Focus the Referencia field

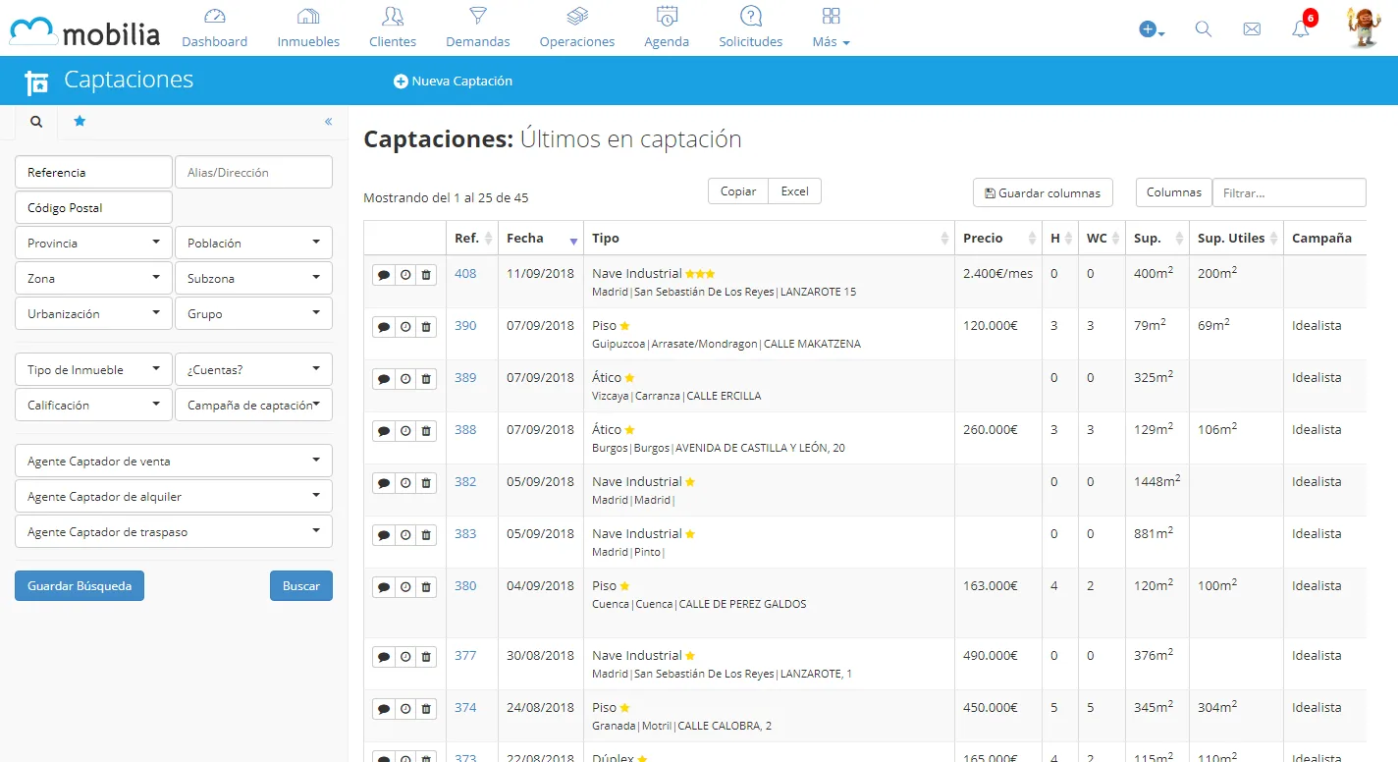point(94,172)
